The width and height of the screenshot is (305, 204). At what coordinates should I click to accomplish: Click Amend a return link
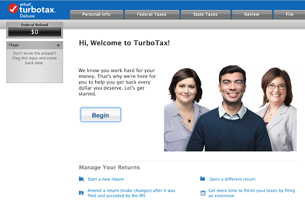pyautogui.click(x=132, y=193)
